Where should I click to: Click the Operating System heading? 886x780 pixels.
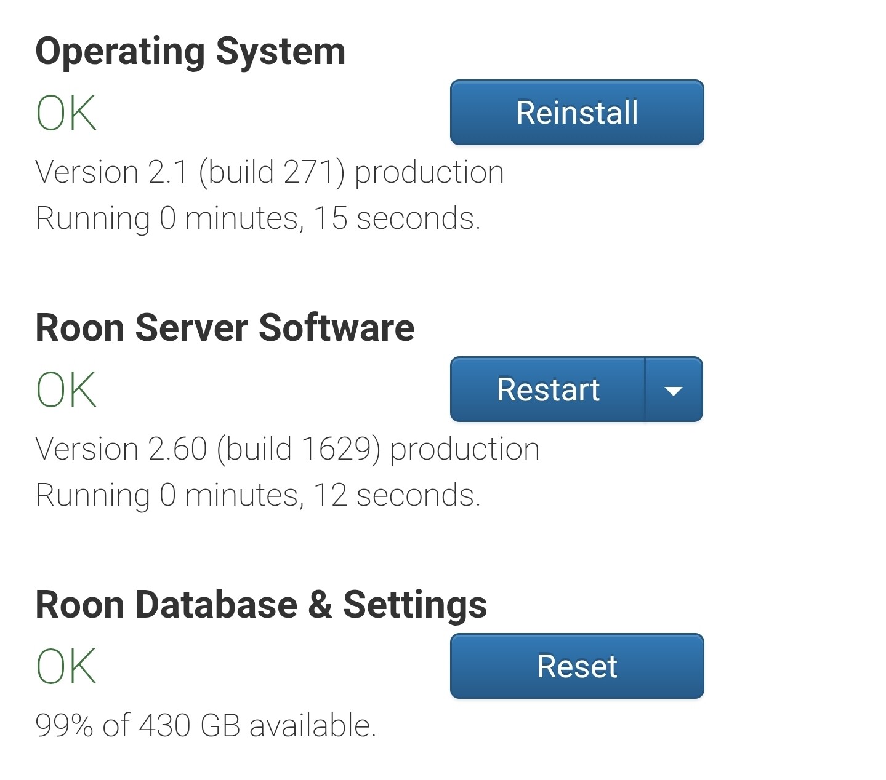pyautogui.click(x=190, y=51)
